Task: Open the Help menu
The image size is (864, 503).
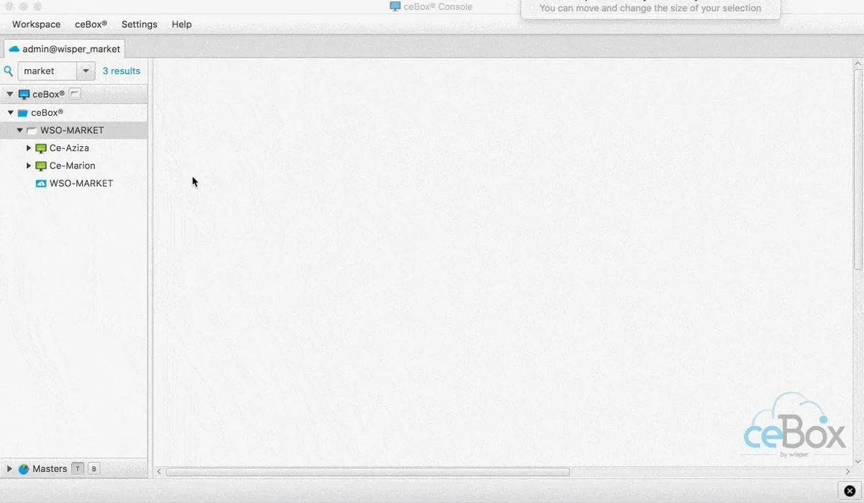Action: click(x=181, y=24)
